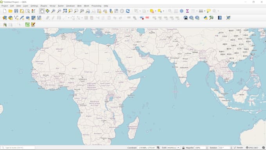Save the project with floppy disk icon
266x150 pixels.
[16, 11]
